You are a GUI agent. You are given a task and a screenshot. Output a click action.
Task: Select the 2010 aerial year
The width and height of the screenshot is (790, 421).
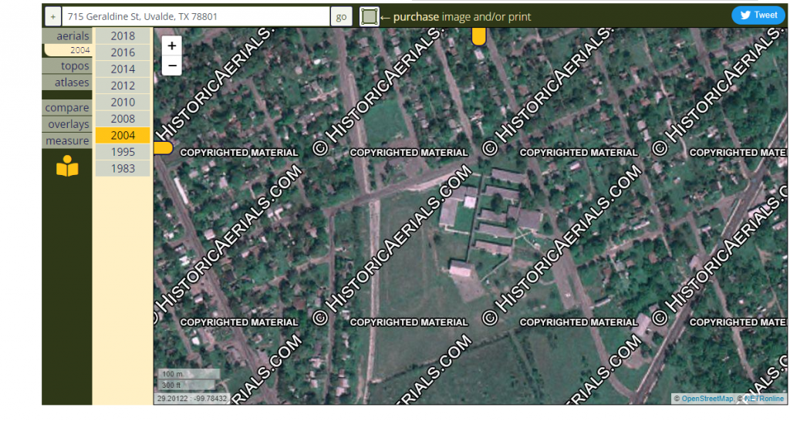click(x=123, y=103)
